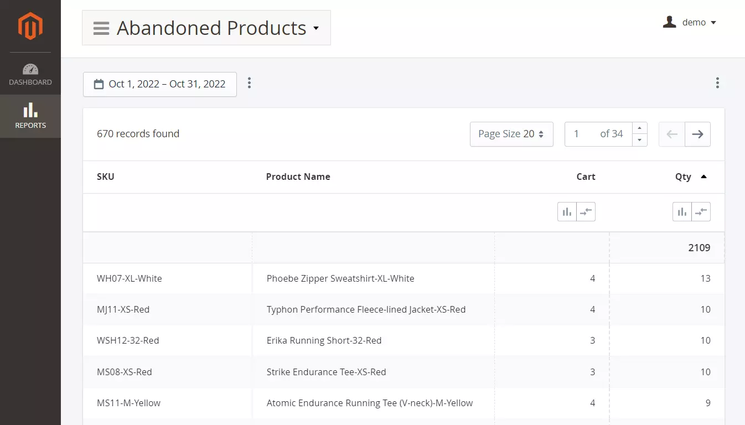Open the Reports section in sidebar

(30, 116)
